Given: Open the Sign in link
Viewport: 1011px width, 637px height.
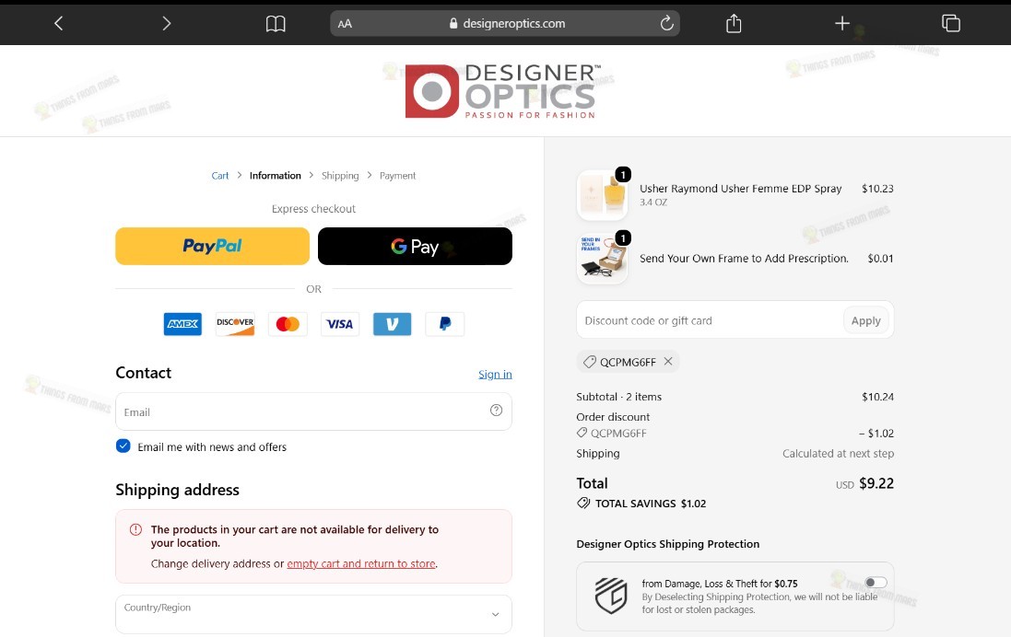Looking at the screenshot, I should (x=495, y=375).
